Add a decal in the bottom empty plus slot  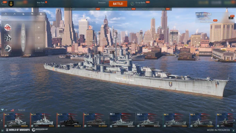click(x=39, y=48)
